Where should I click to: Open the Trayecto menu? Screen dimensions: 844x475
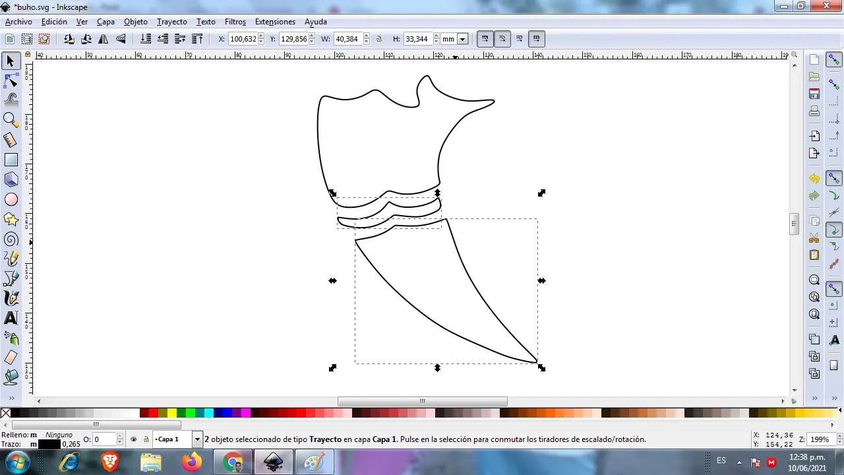(x=171, y=22)
